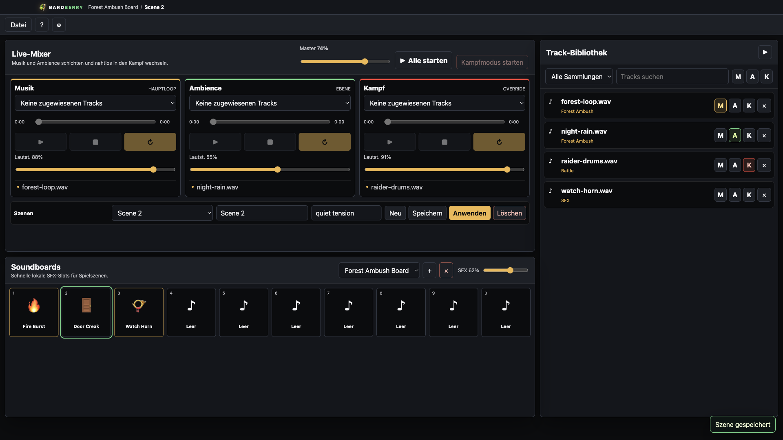The height and width of the screenshot is (440, 783).
Task: Trigger the Fire Burst sound slot
Action: point(34,312)
